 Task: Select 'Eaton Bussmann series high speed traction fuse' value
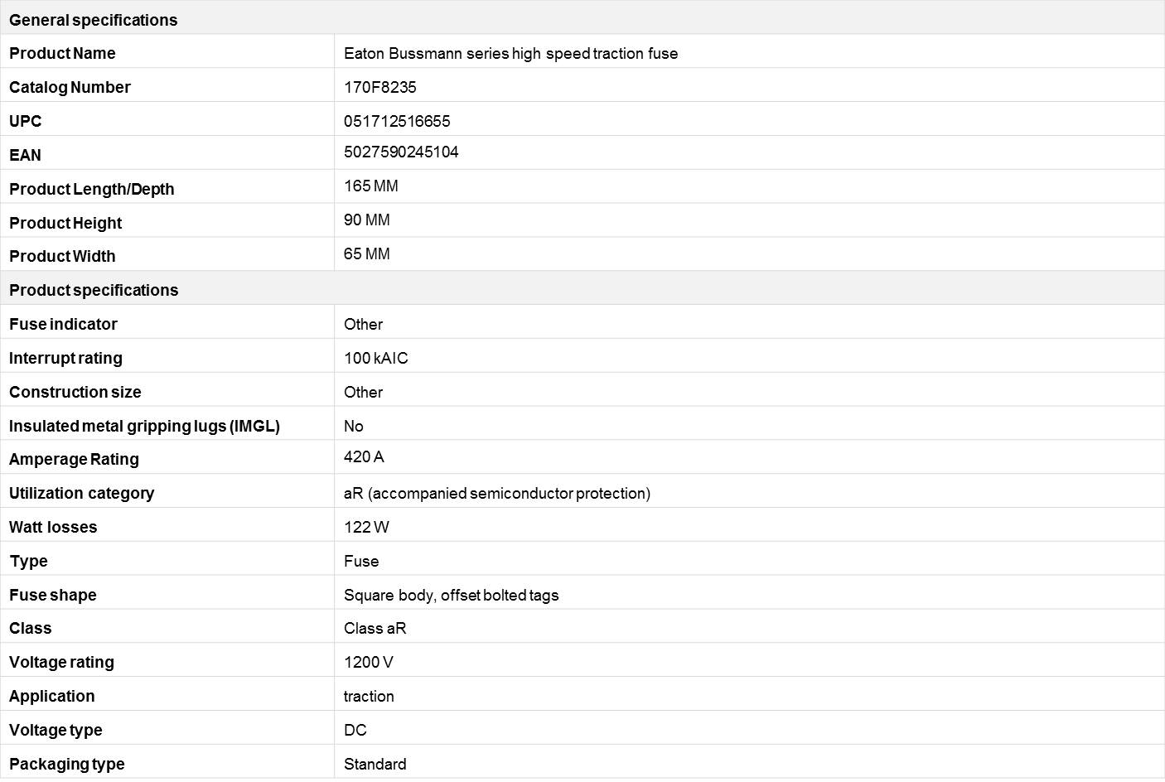[x=510, y=53]
